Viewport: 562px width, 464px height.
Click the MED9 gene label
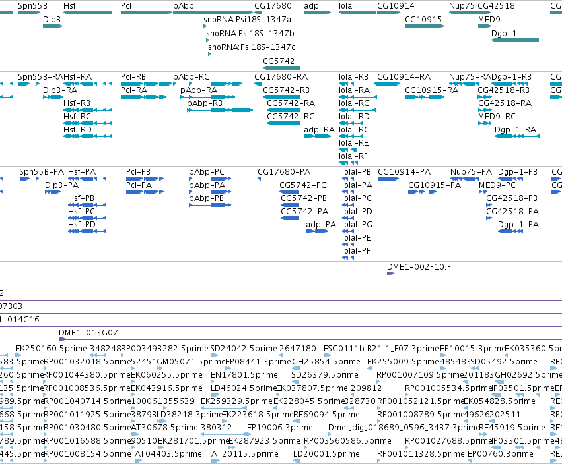click(x=489, y=19)
